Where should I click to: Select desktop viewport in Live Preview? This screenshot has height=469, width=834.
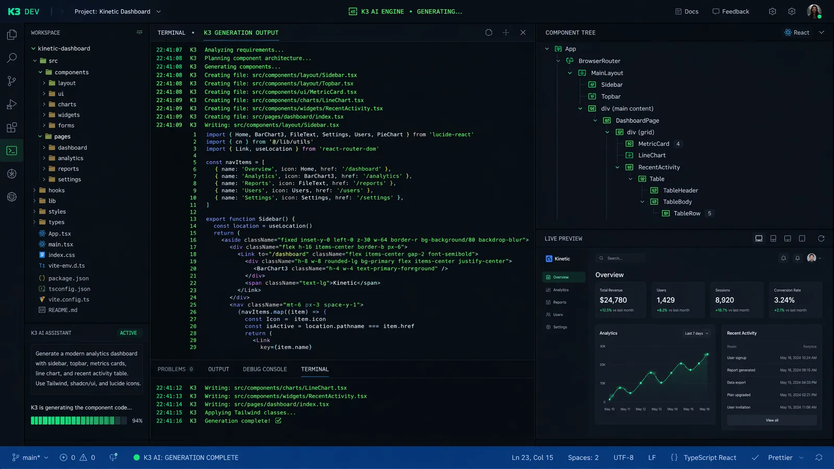[759, 239]
